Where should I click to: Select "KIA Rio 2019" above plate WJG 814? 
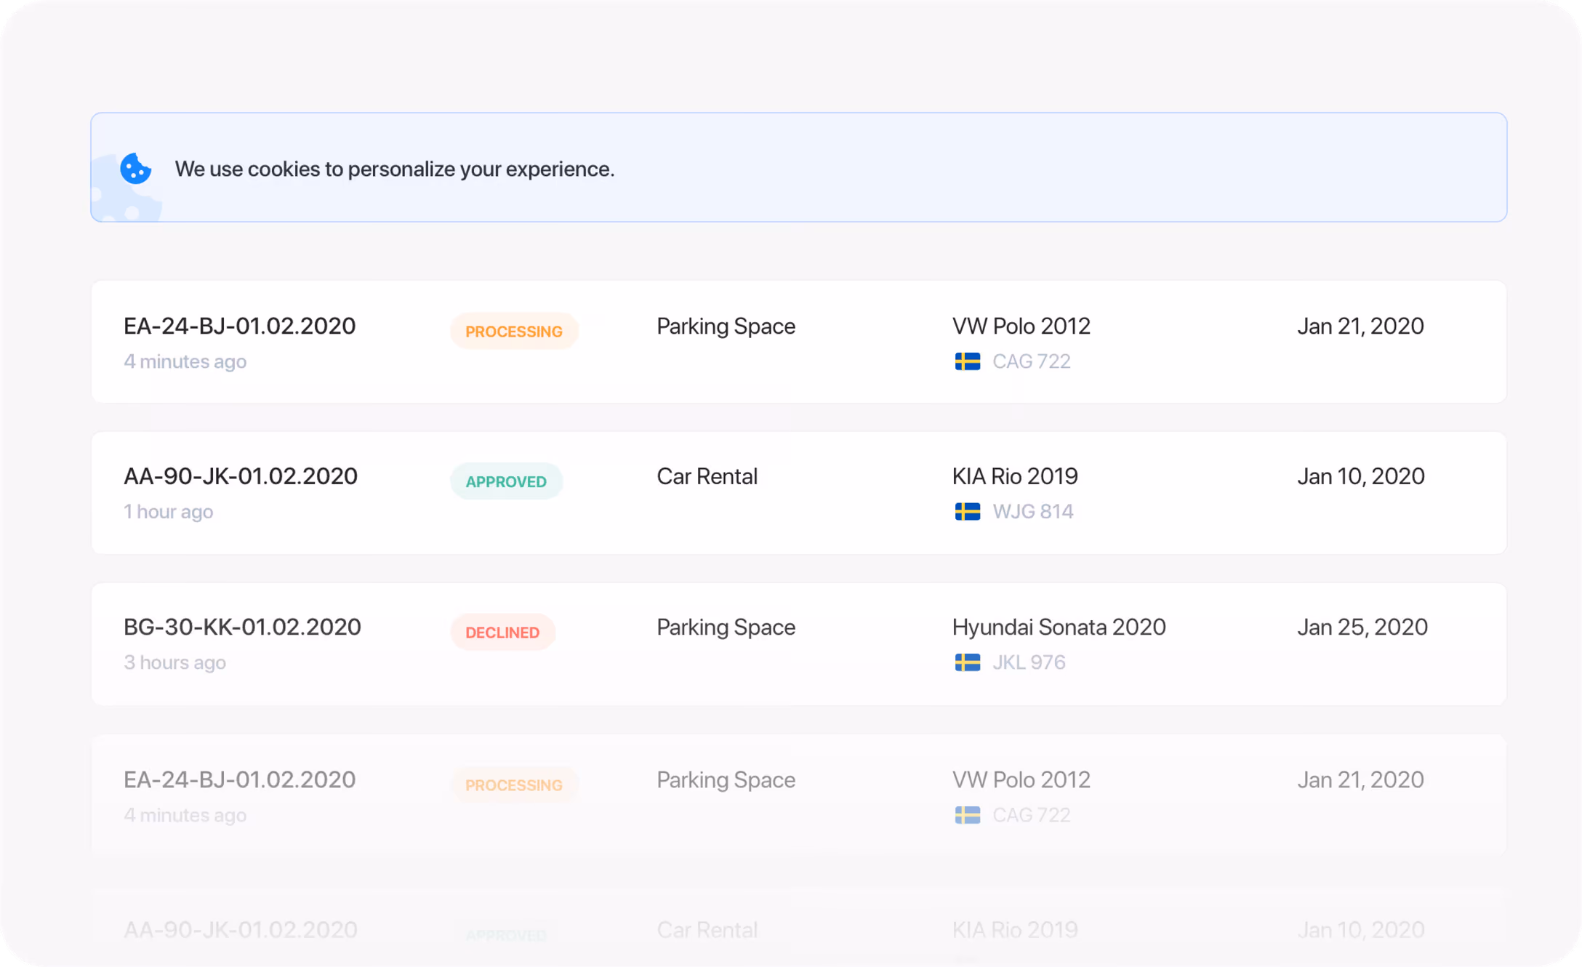pyautogui.click(x=1015, y=476)
